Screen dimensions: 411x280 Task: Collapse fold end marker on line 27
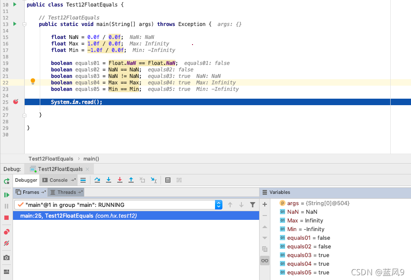point(24,115)
